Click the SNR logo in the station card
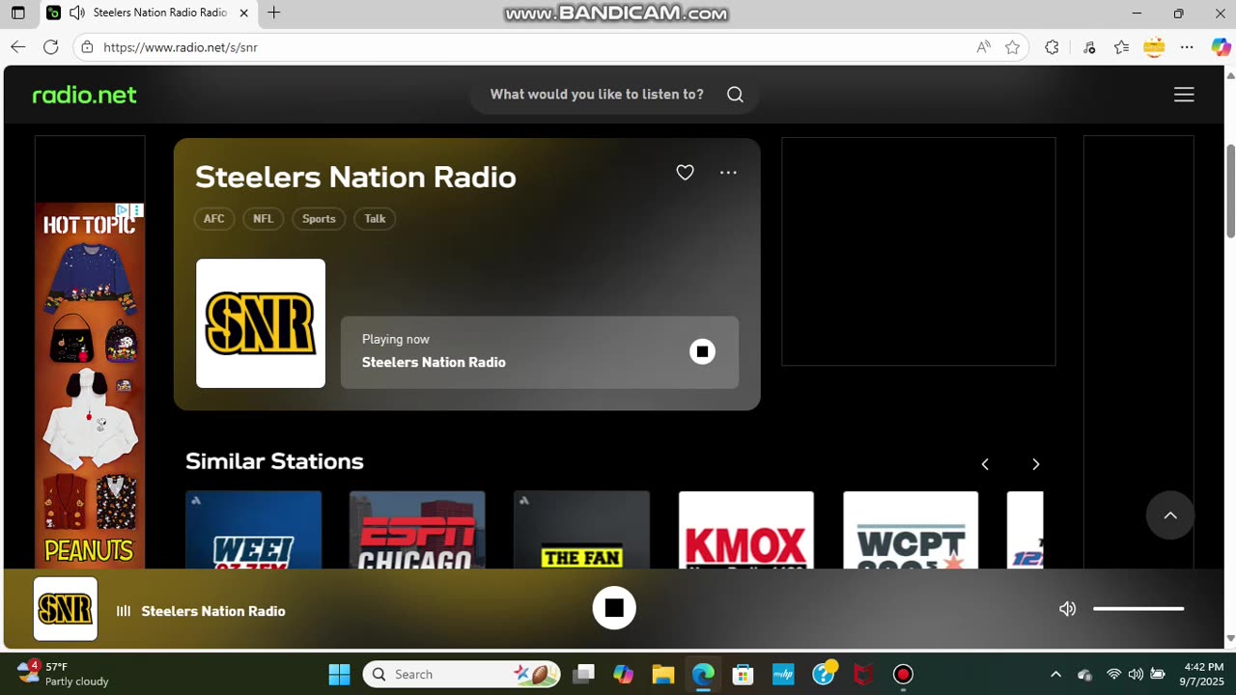Viewport: 1236px width, 695px height. point(261,323)
